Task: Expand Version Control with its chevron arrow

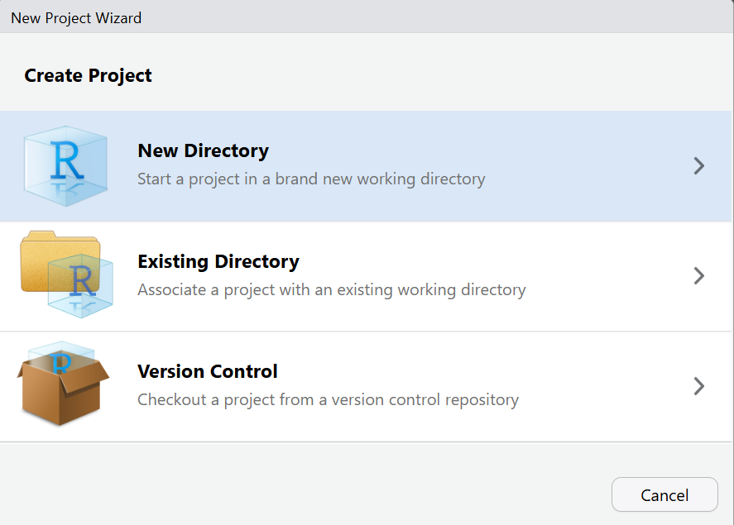Action: 699,386
